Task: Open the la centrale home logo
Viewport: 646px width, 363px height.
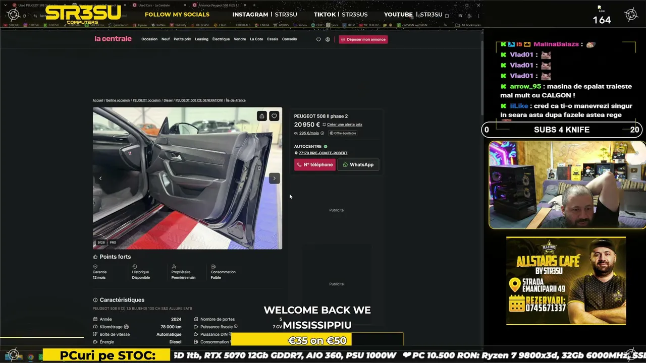Action: coord(113,39)
